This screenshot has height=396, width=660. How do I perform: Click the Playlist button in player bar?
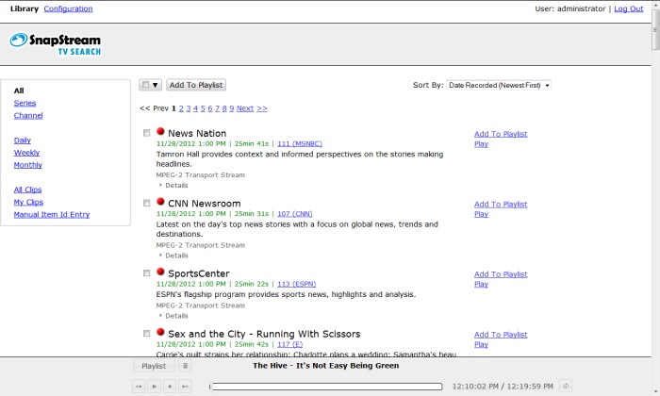154,366
